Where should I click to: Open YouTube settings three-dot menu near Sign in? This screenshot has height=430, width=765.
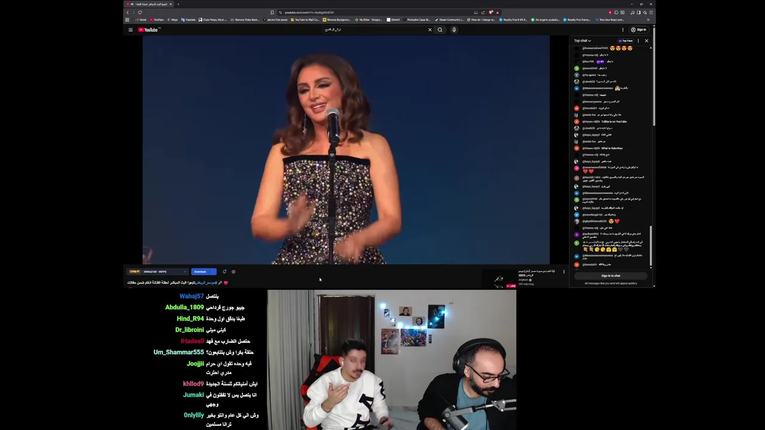623,30
